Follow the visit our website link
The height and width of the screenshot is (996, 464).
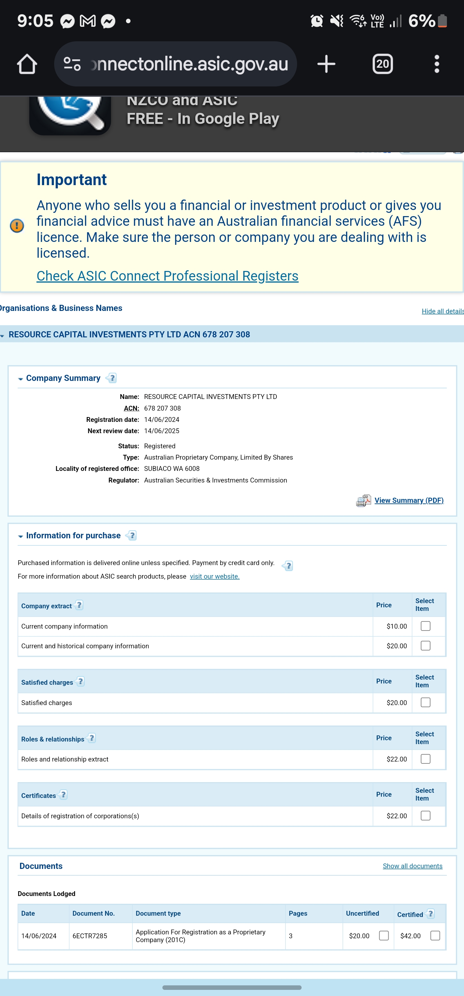pos(215,576)
